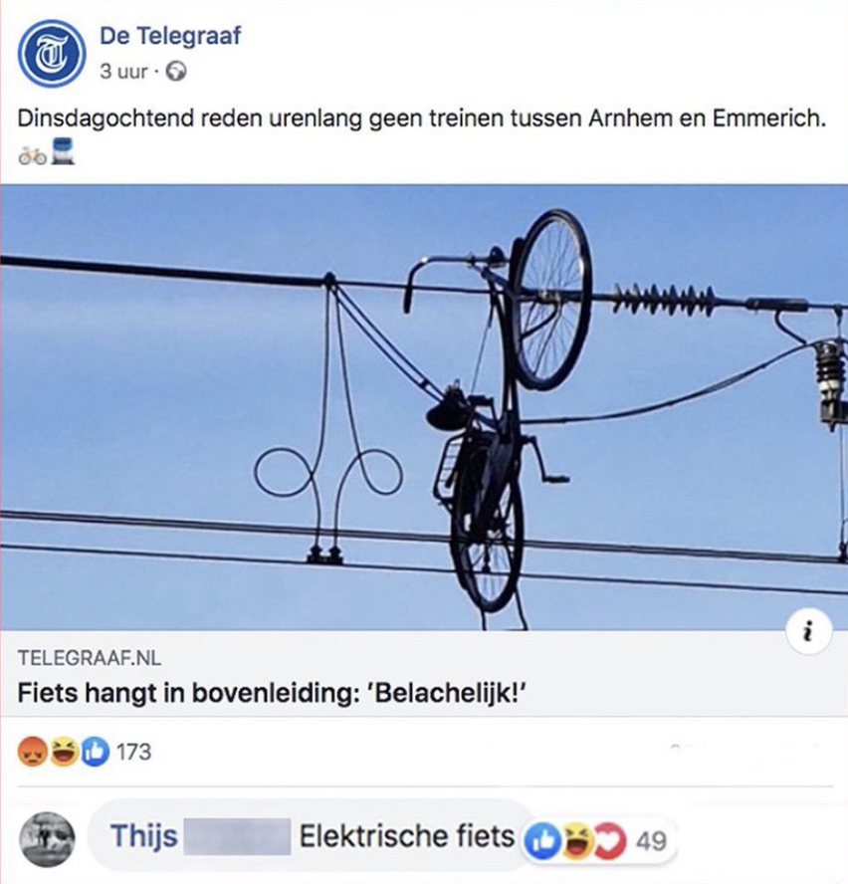The height and width of the screenshot is (884, 848).
Task: Click the public globe privacy icon
Action: [x=176, y=72]
